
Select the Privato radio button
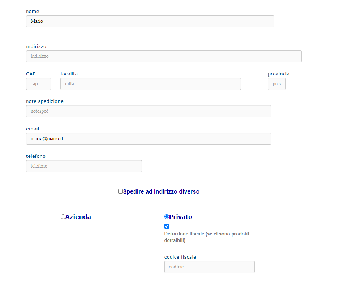click(x=167, y=217)
